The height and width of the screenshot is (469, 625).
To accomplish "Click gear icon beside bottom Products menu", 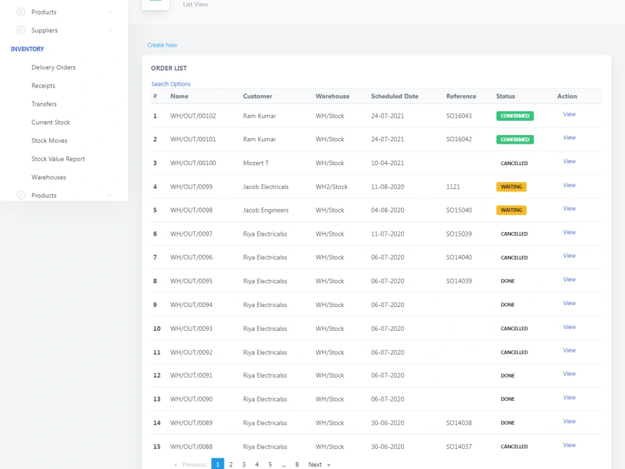I will tap(21, 195).
